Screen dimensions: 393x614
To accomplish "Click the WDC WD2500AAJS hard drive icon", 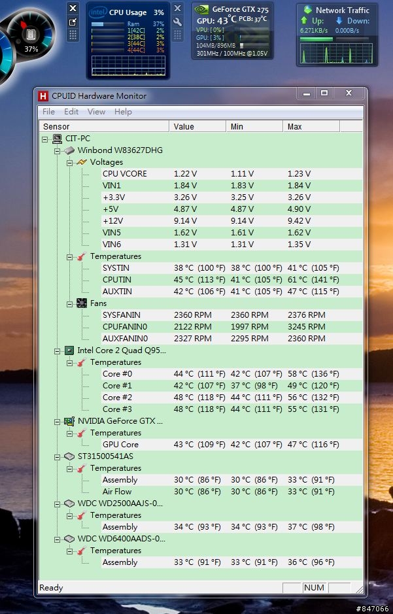I will click(x=69, y=503).
